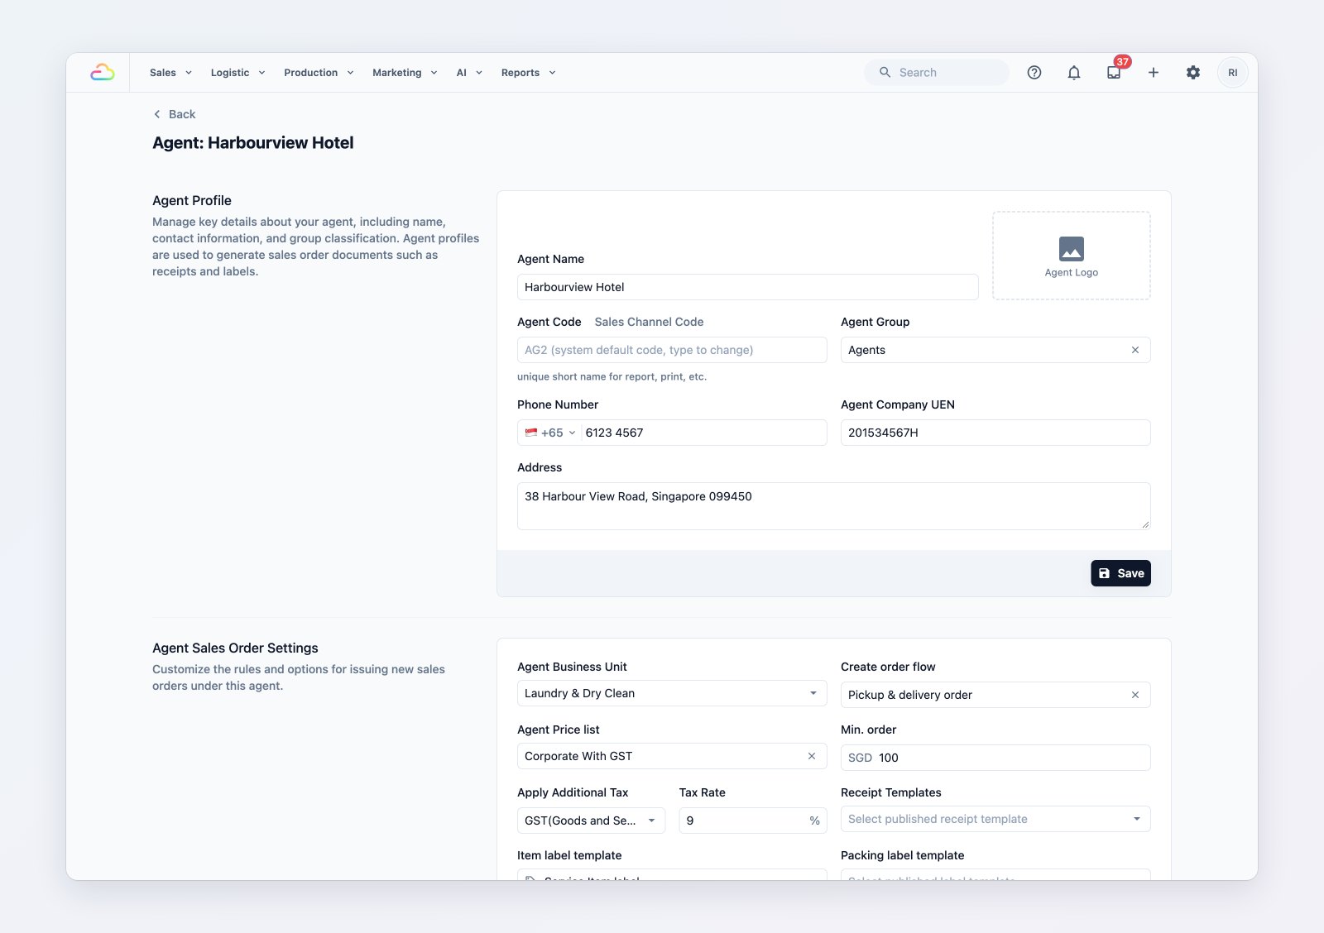
Task: Clear the Corporate With GST price list
Action: [x=812, y=756]
